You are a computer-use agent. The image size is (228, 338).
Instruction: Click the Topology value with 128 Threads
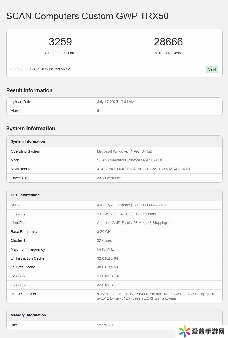tap(126, 214)
